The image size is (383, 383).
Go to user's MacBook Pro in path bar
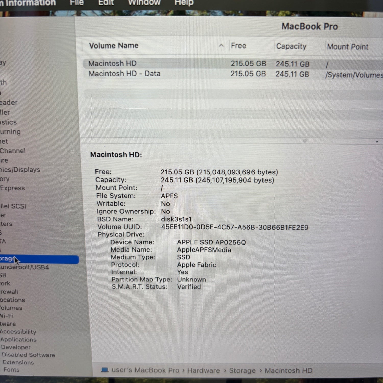point(145,370)
